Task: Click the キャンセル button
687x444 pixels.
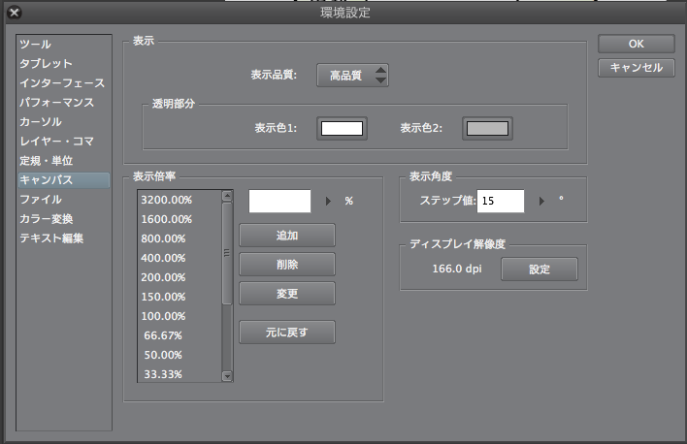Action: (x=637, y=68)
